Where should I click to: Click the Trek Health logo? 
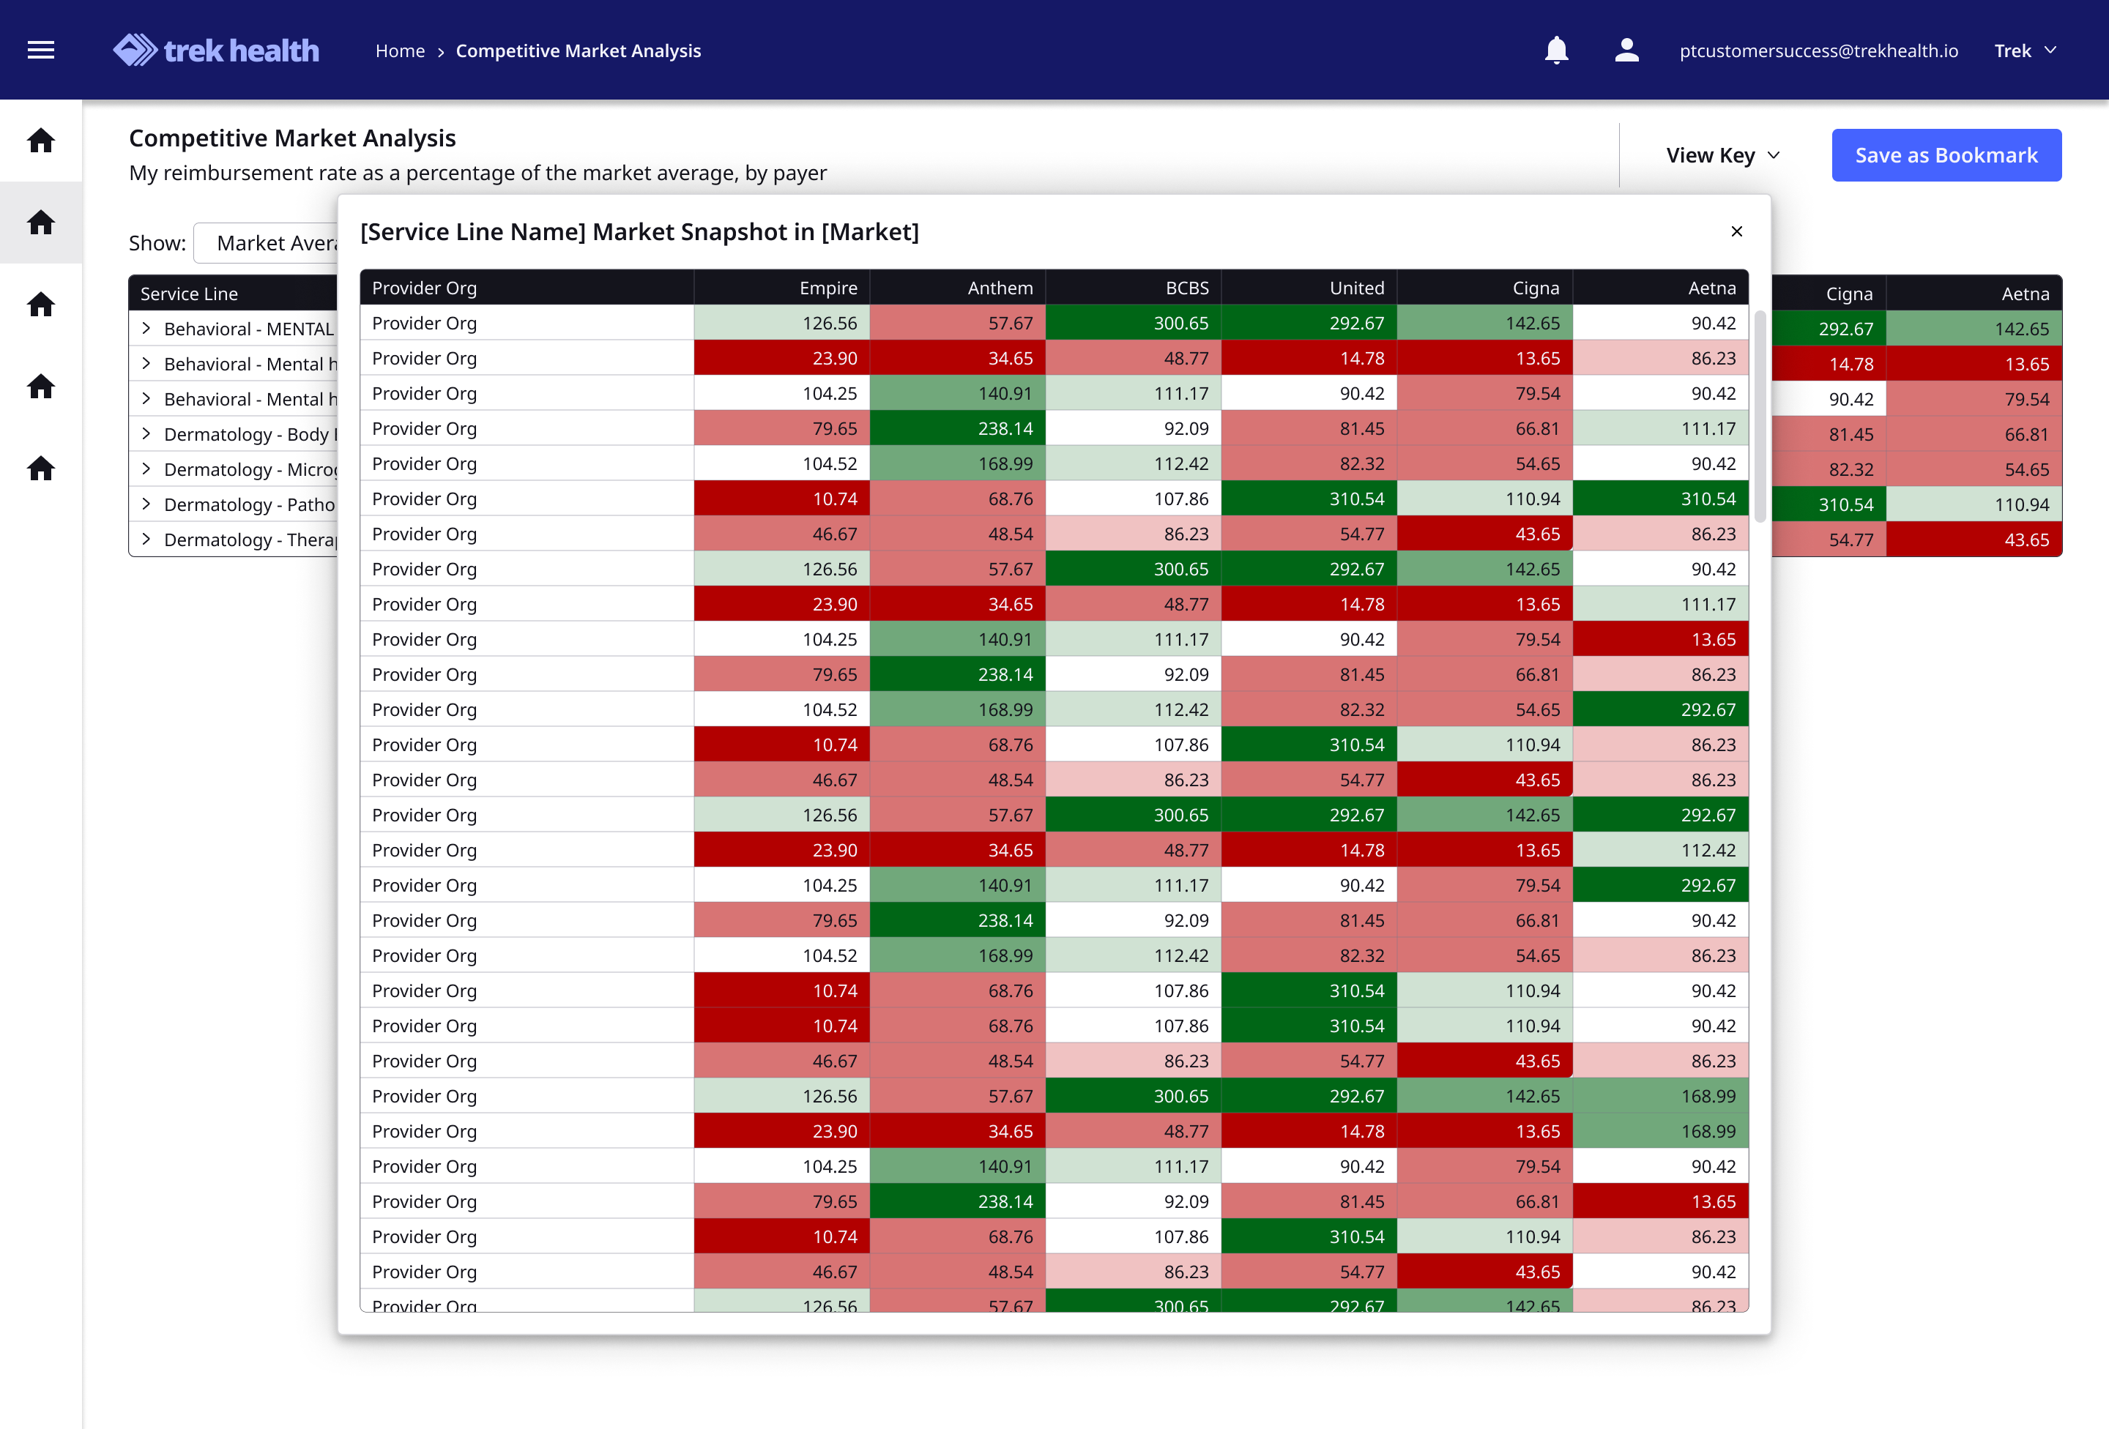pyautogui.click(x=216, y=50)
